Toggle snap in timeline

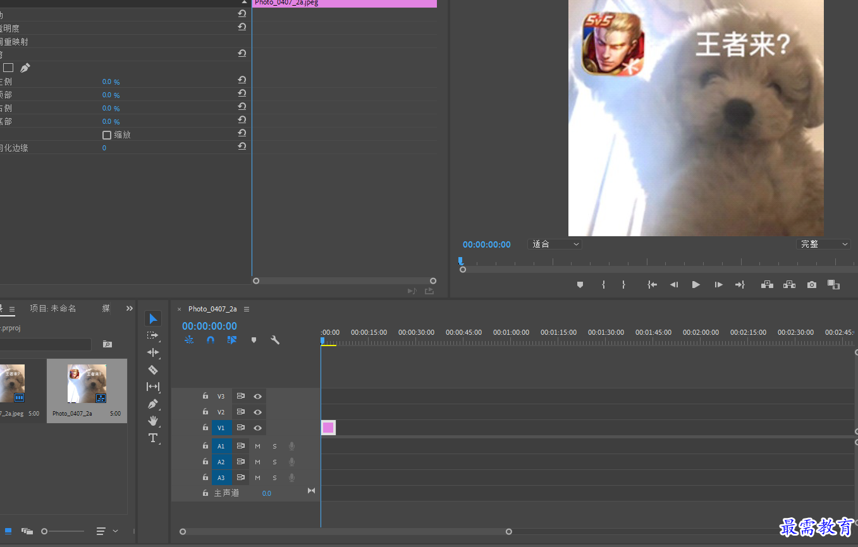click(x=211, y=340)
